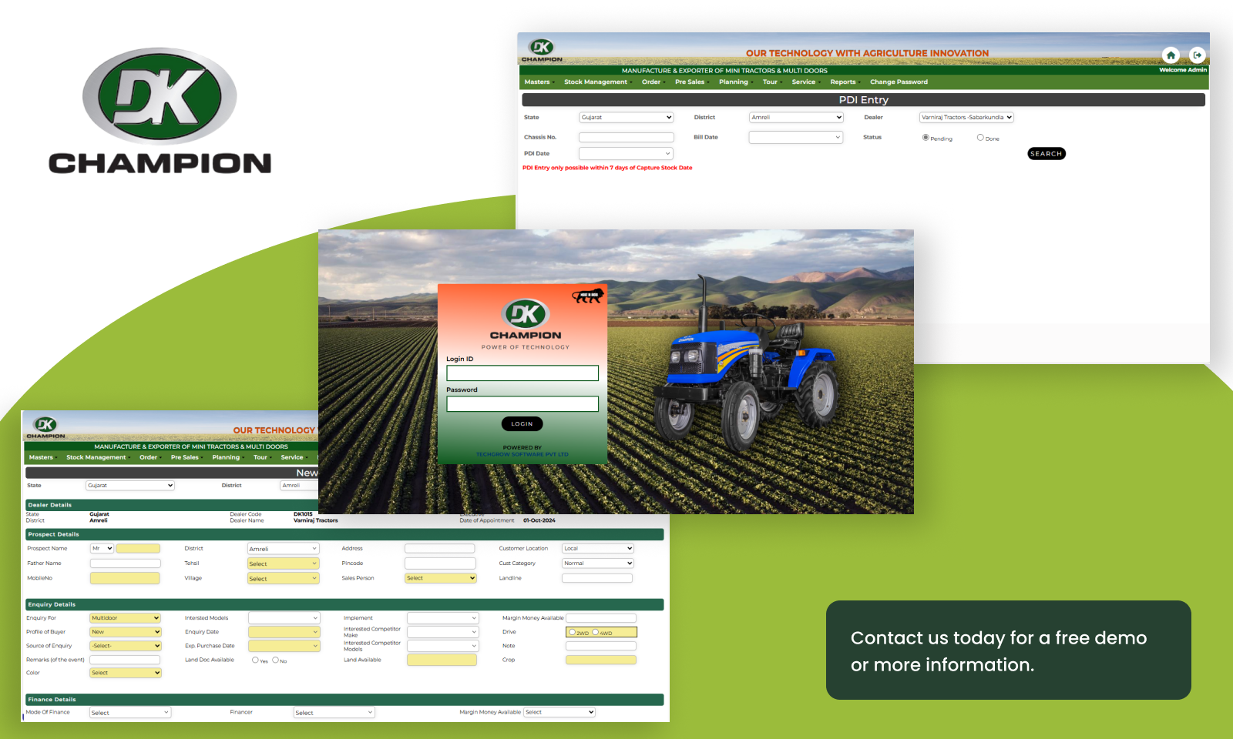Open the Enquiry Date dropdown
This screenshot has width=1233, height=739.
coord(284,632)
